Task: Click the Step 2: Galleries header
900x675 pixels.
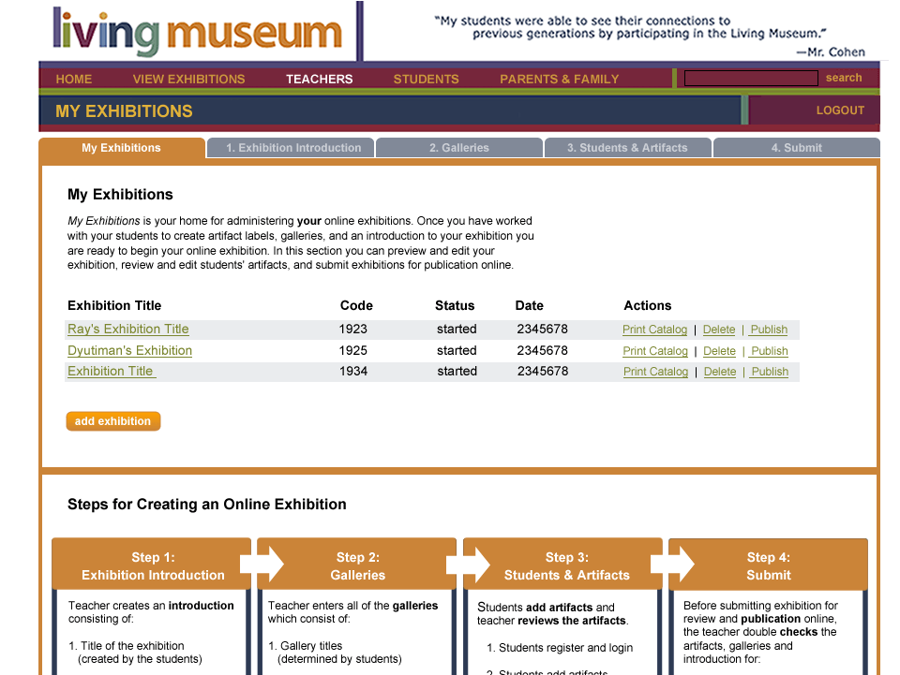Action: click(357, 565)
